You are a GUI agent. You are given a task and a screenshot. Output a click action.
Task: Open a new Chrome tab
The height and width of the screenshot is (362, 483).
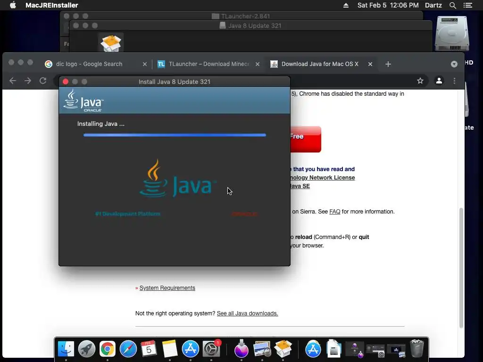(x=388, y=64)
